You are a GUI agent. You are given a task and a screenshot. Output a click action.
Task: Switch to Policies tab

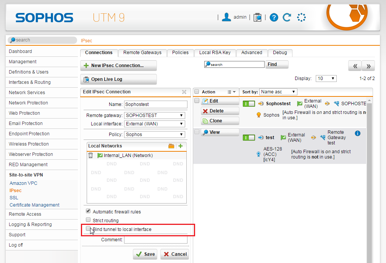point(180,53)
